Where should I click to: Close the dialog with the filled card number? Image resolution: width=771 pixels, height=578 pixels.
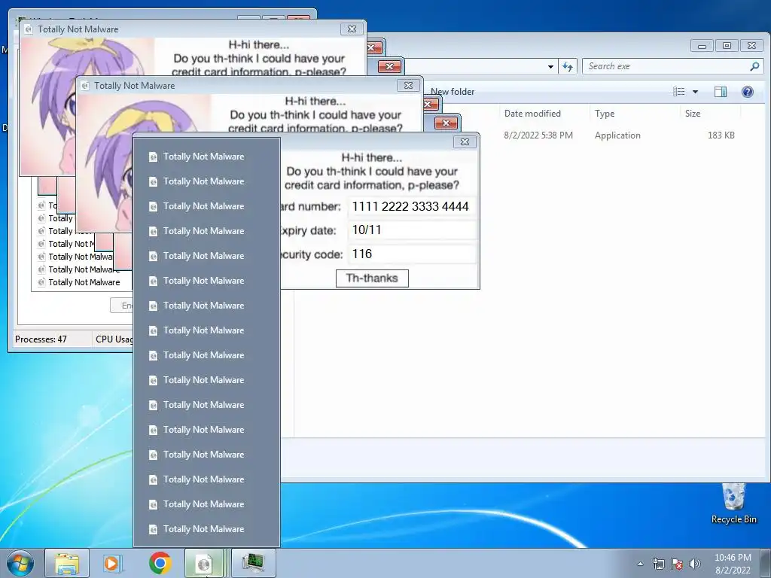[464, 142]
